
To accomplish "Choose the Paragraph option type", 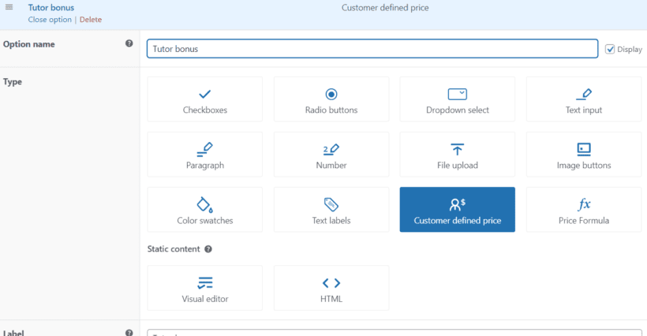I will point(204,154).
